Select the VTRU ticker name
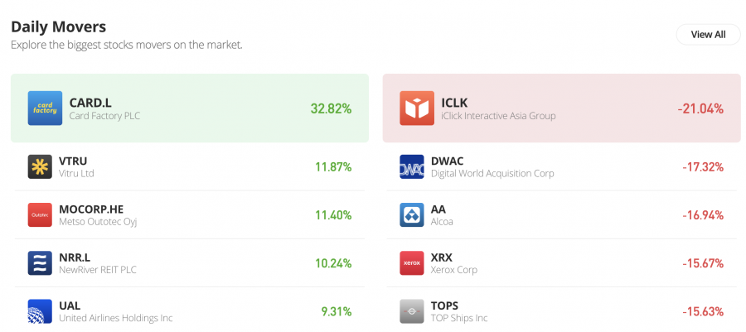 pos(73,161)
